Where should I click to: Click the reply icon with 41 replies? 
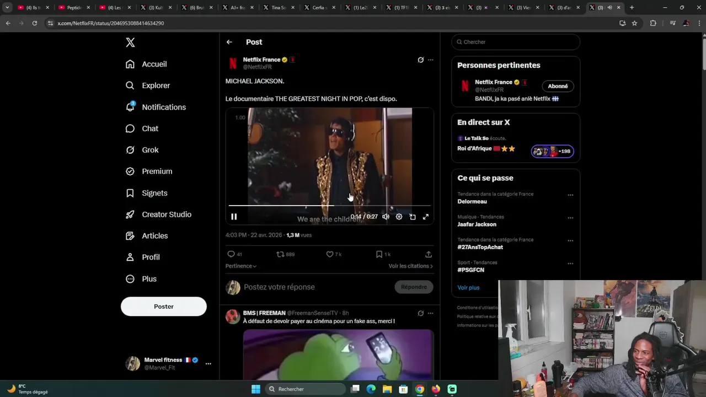pyautogui.click(x=231, y=254)
